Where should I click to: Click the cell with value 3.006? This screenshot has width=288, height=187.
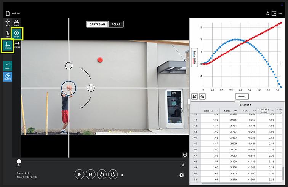click(229, 150)
